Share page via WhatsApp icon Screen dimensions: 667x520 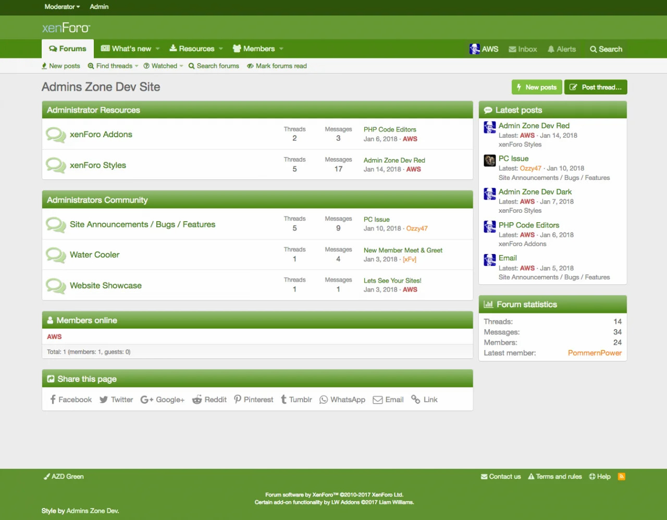click(324, 400)
